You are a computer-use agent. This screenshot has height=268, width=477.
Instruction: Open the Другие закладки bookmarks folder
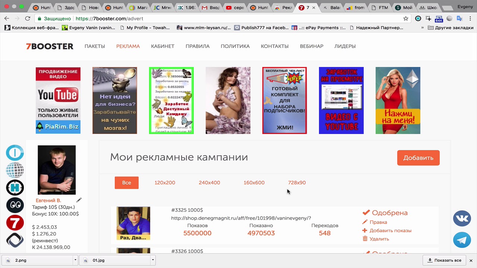pyautogui.click(x=451, y=28)
